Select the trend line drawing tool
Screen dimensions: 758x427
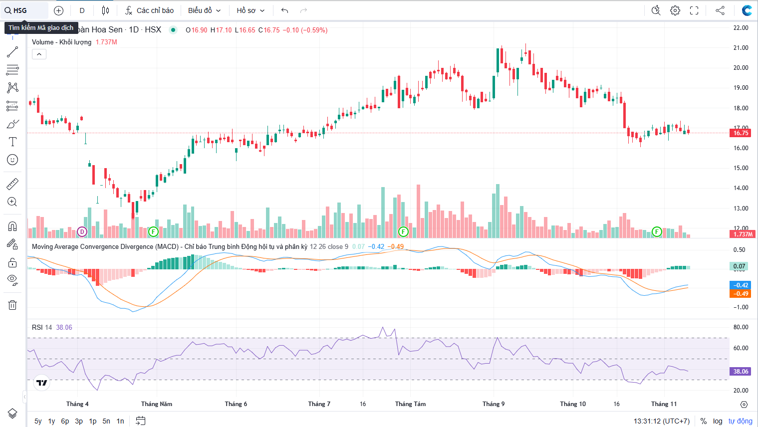(x=12, y=52)
